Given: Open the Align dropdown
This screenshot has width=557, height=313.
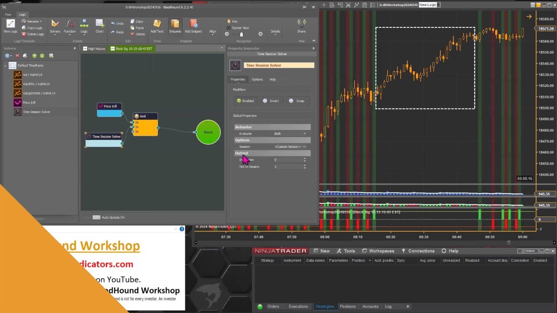Looking at the screenshot, I should pos(212,31).
